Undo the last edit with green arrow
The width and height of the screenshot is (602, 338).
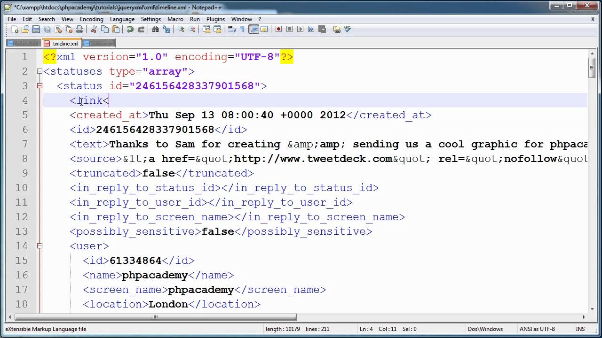130,29
